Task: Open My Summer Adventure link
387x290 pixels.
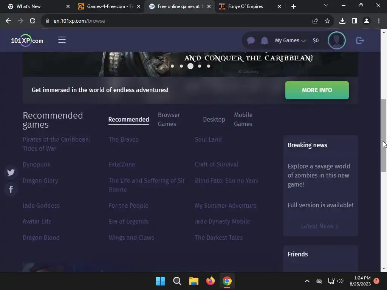Action: point(226,205)
